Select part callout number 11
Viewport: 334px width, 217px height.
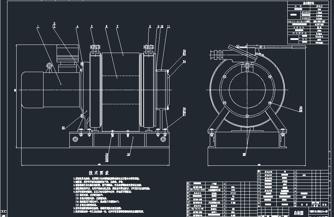click(x=168, y=27)
